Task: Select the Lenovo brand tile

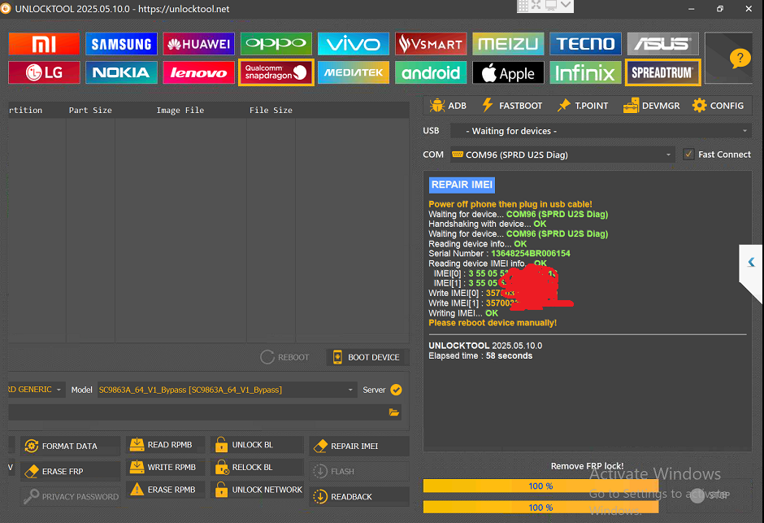Action: point(198,72)
